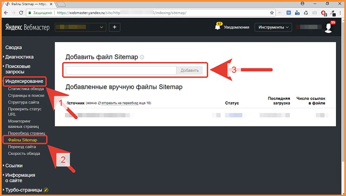Screen dimensions: 346x196
Task: Click the red circular extension icon
Action: pyautogui.click(x=324, y=13)
